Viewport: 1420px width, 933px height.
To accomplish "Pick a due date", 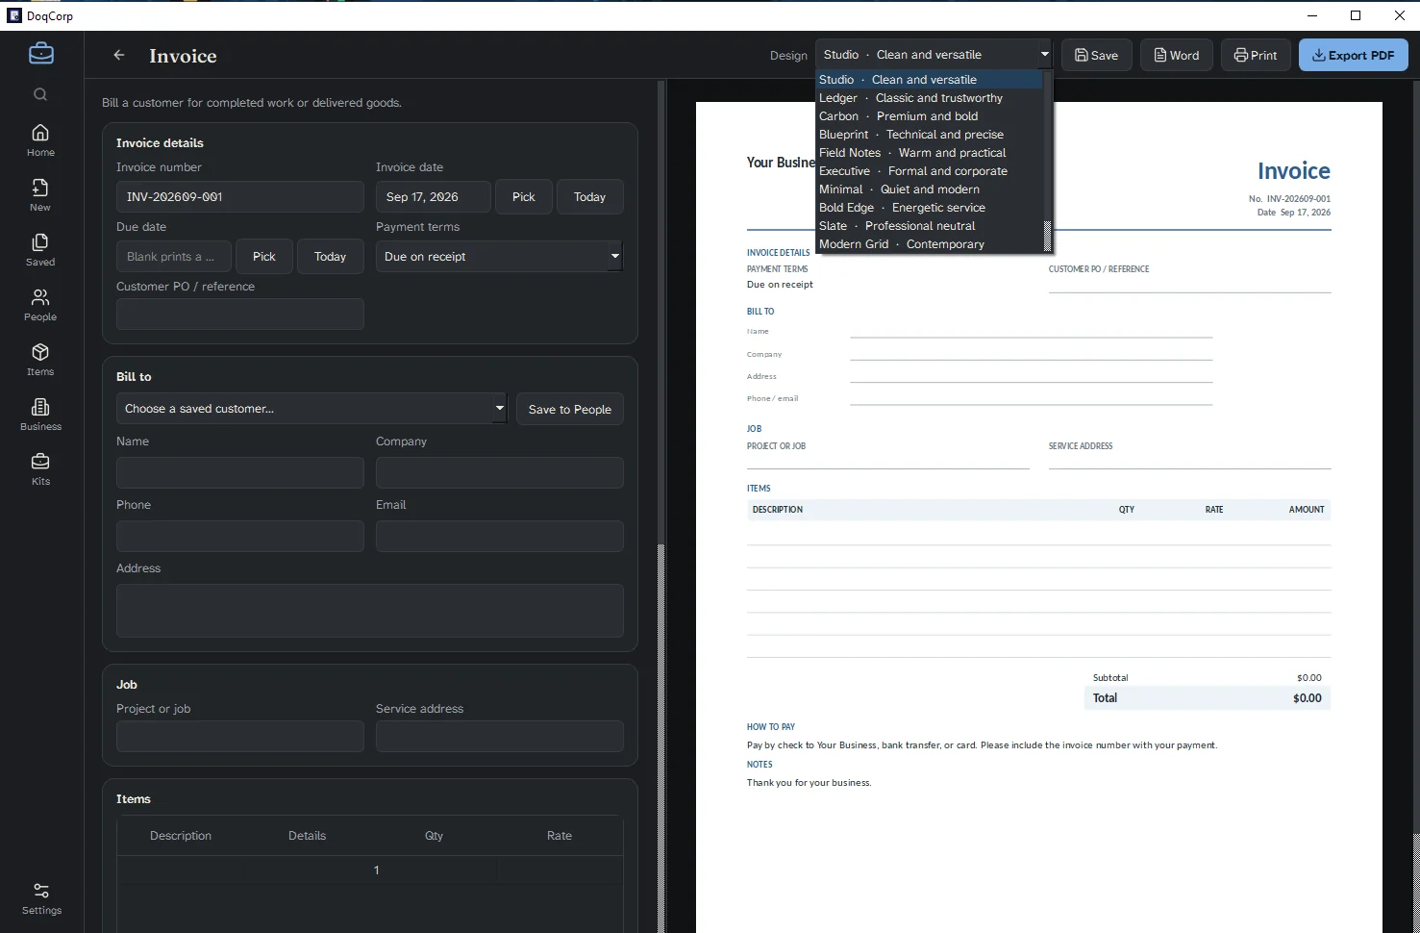I will pyautogui.click(x=264, y=257).
